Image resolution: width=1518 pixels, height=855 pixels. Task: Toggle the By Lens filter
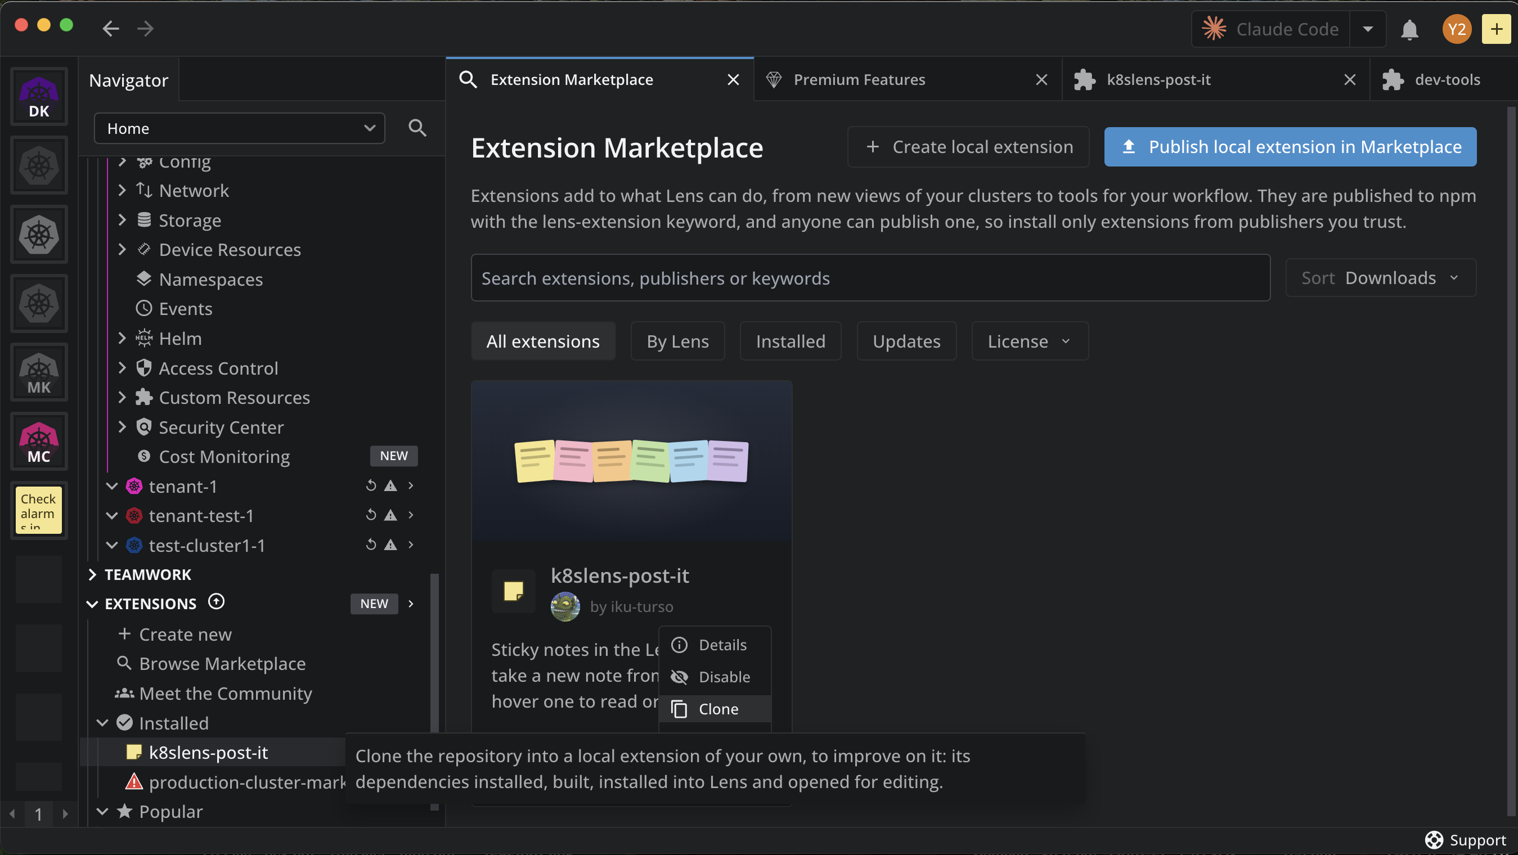[677, 341]
